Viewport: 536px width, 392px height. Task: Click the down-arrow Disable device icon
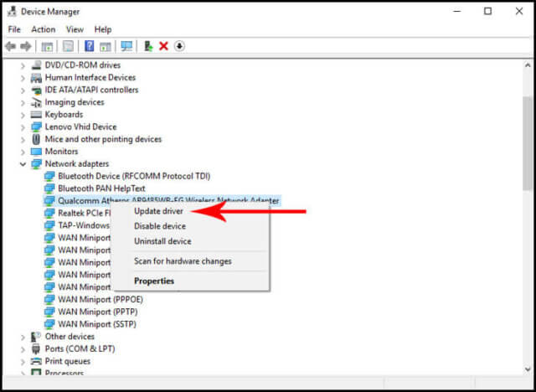(x=179, y=46)
